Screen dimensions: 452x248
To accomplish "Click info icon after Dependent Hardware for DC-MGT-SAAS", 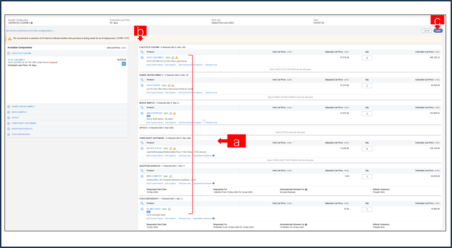I will (x=213, y=219).
